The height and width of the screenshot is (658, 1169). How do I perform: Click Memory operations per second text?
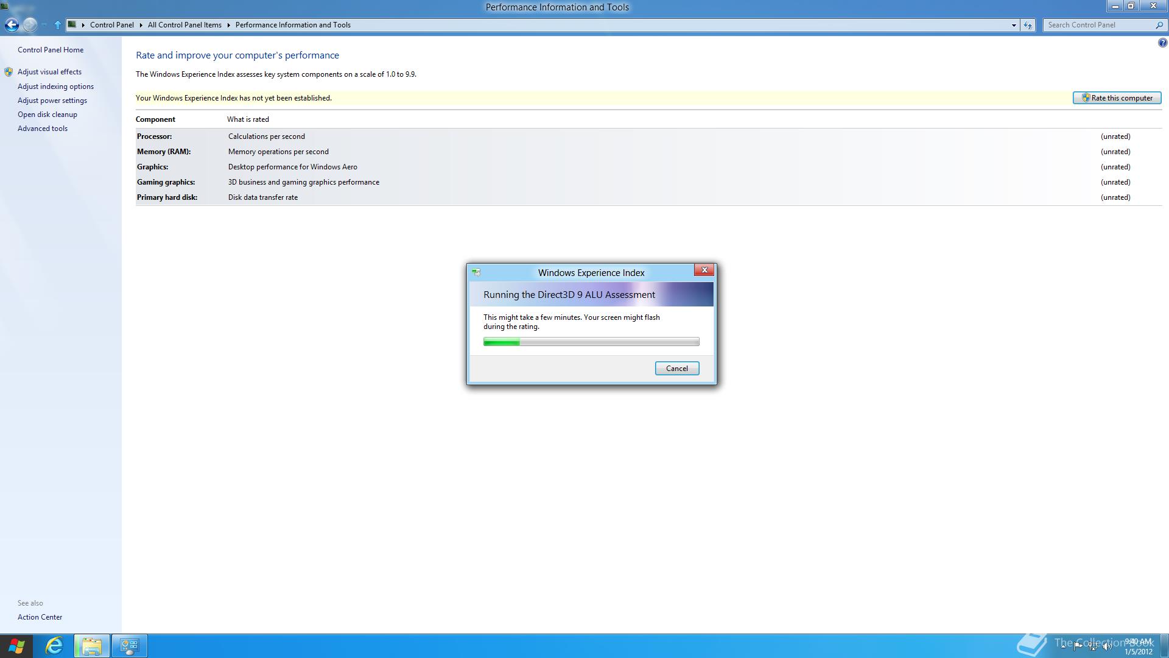[278, 152]
